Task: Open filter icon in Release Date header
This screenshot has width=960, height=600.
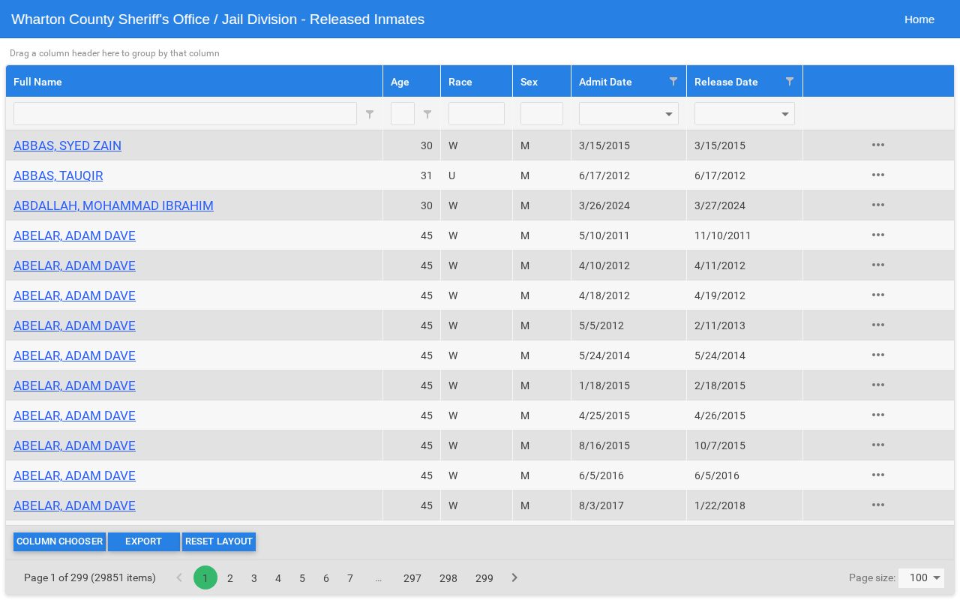Action: 789,81
